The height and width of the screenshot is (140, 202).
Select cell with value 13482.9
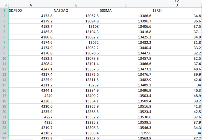[x=126, y=80]
